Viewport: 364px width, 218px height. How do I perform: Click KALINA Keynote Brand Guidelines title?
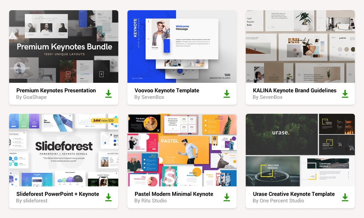(294, 90)
